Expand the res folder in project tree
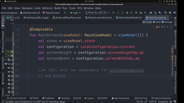 click(x=5, y=60)
